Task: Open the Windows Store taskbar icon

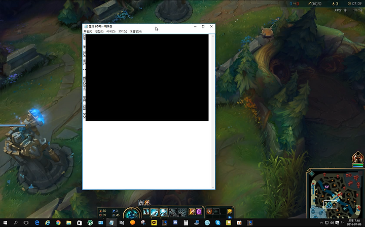Action: coord(80,223)
